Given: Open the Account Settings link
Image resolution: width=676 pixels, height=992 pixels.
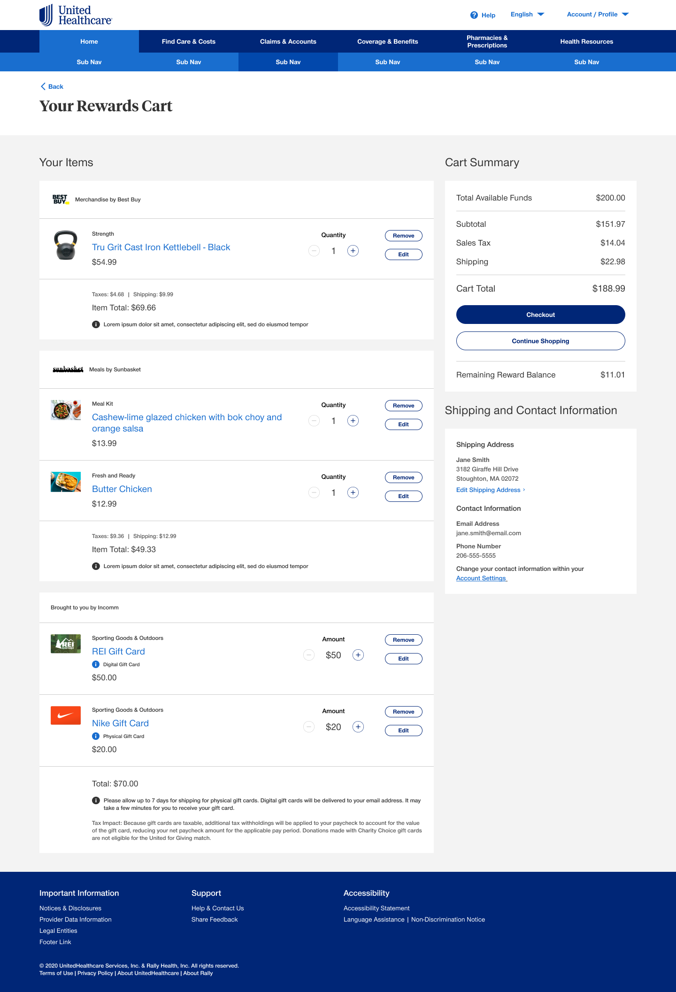Looking at the screenshot, I should 482,578.
